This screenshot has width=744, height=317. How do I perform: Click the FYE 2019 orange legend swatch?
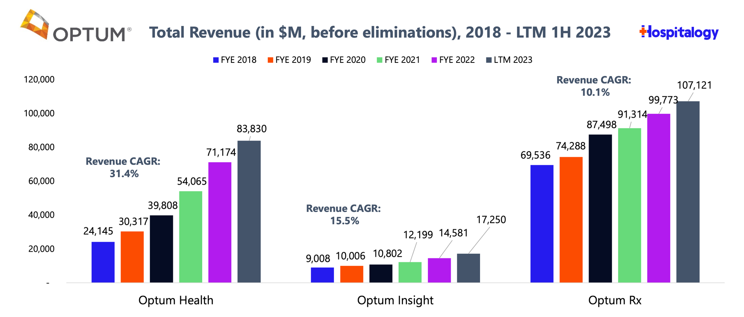[x=270, y=60]
